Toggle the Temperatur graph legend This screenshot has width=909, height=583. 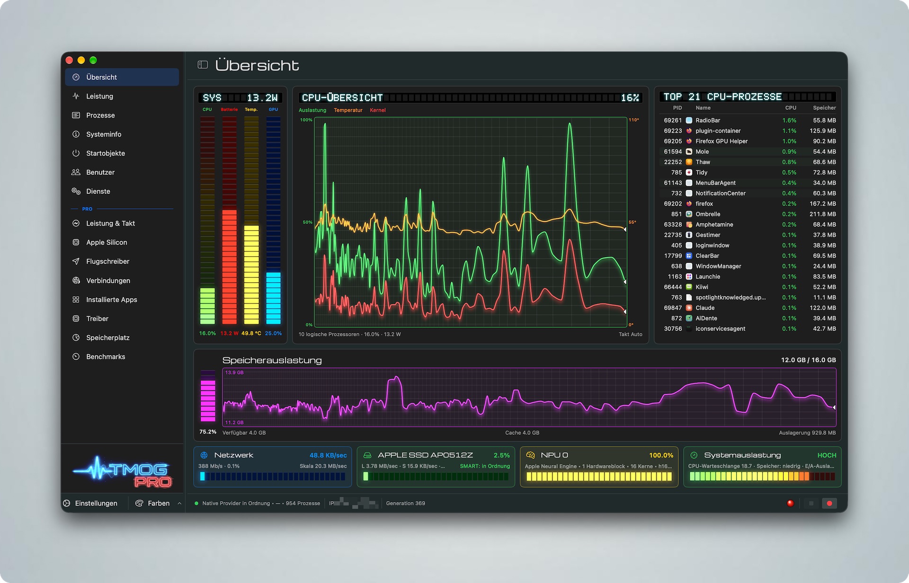348,110
